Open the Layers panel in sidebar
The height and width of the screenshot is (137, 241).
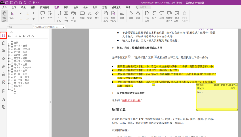[4, 59]
